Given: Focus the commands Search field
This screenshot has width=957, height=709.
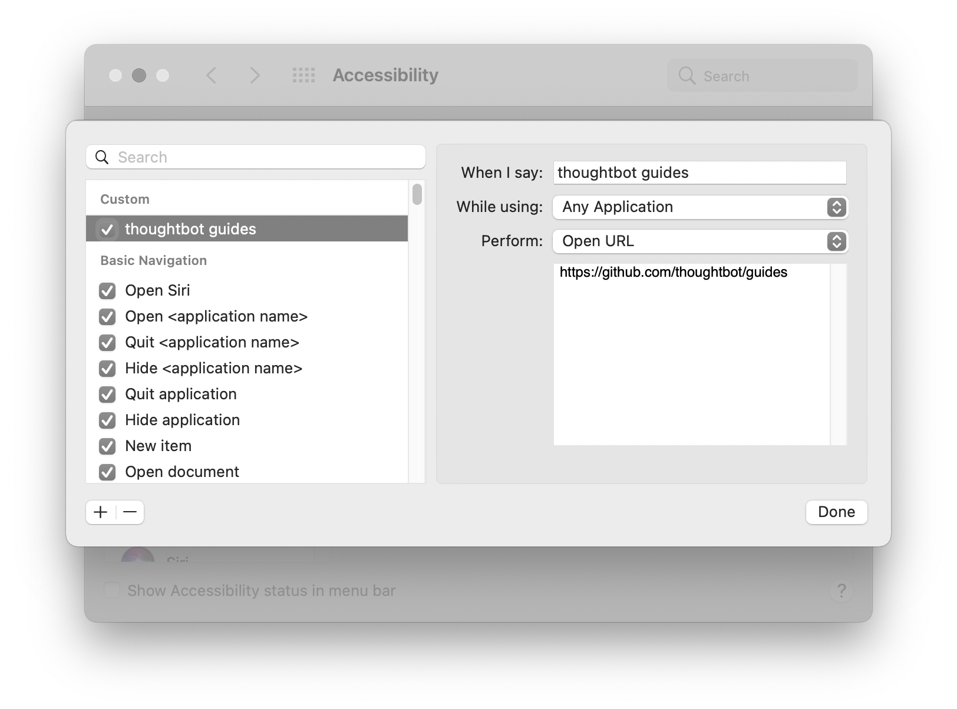Looking at the screenshot, I should [256, 157].
